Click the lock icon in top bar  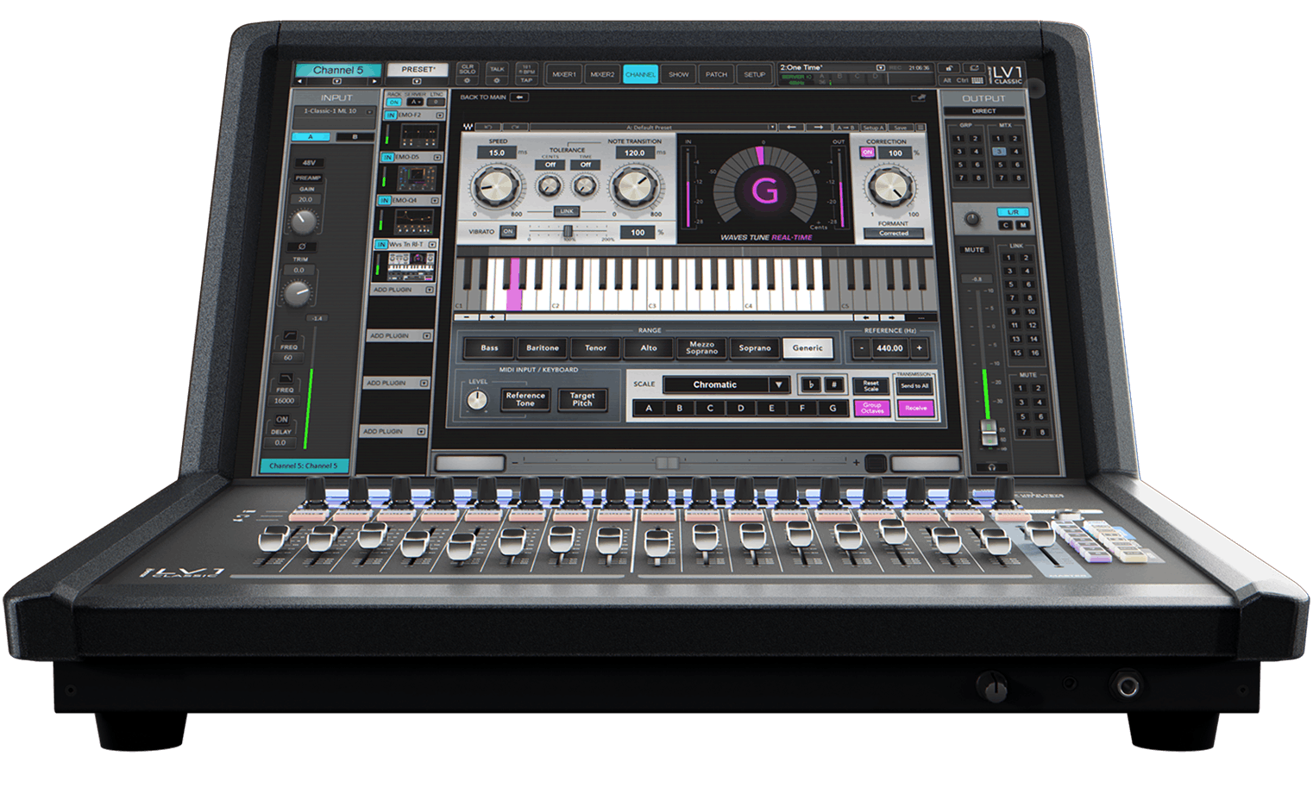tap(948, 68)
